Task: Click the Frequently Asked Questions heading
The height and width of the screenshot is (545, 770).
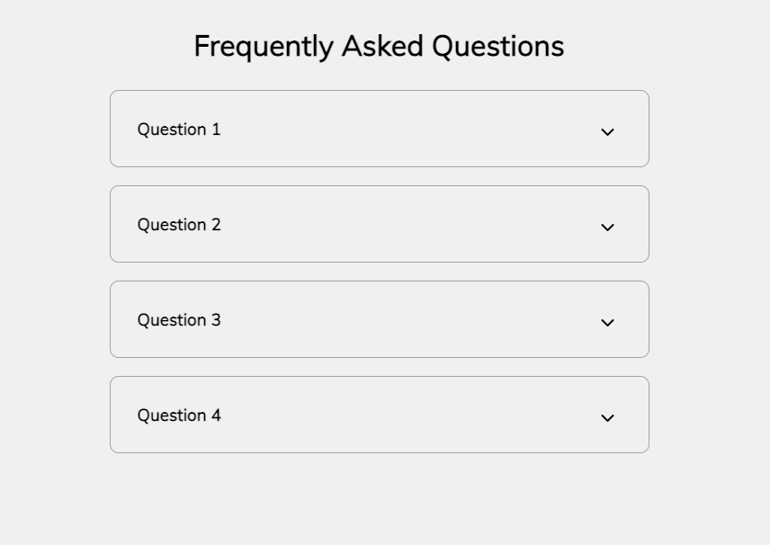Action: tap(379, 46)
